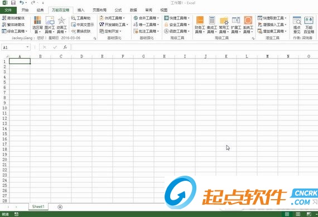Select column header D
The image size is (318, 217).
81,56
